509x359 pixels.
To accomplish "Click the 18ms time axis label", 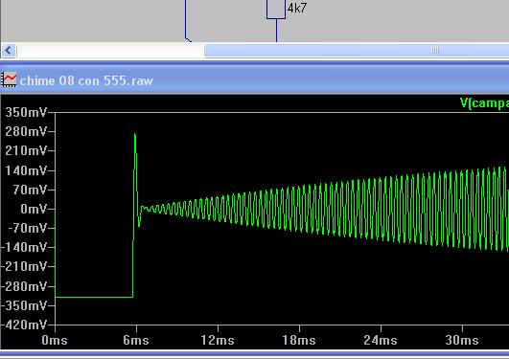I will click(299, 340).
